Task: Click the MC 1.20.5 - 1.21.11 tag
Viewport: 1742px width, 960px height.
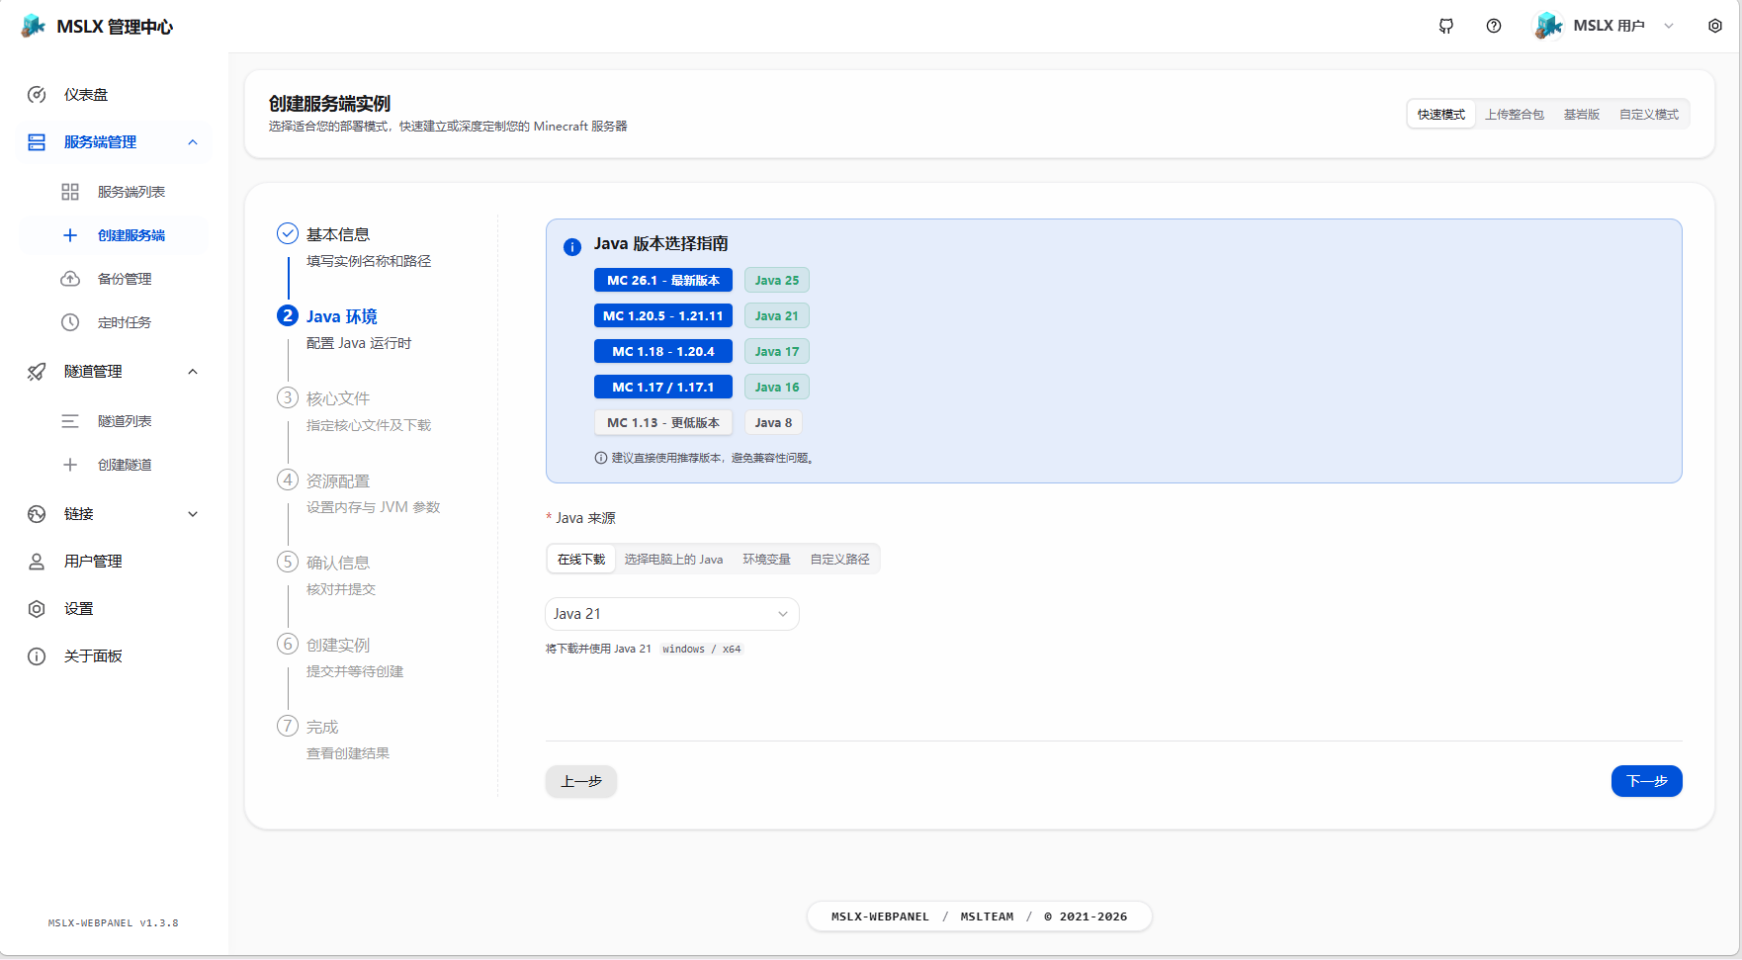Action: tap(663, 316)
